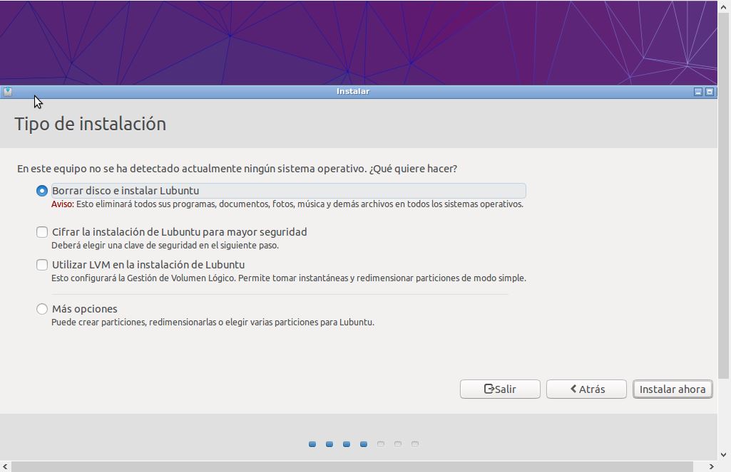Click the first empty progress dot

(381, 444)
